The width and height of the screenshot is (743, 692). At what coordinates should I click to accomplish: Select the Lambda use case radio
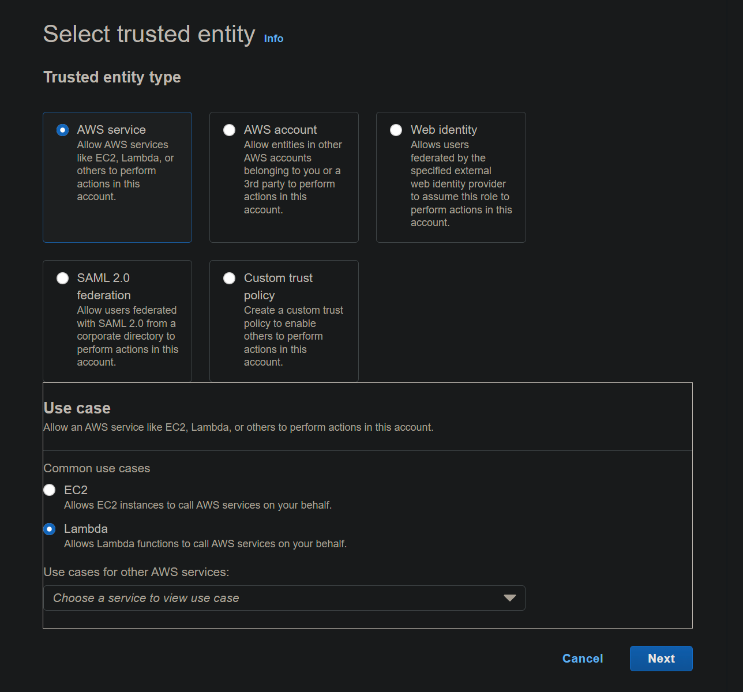point(50,529)
